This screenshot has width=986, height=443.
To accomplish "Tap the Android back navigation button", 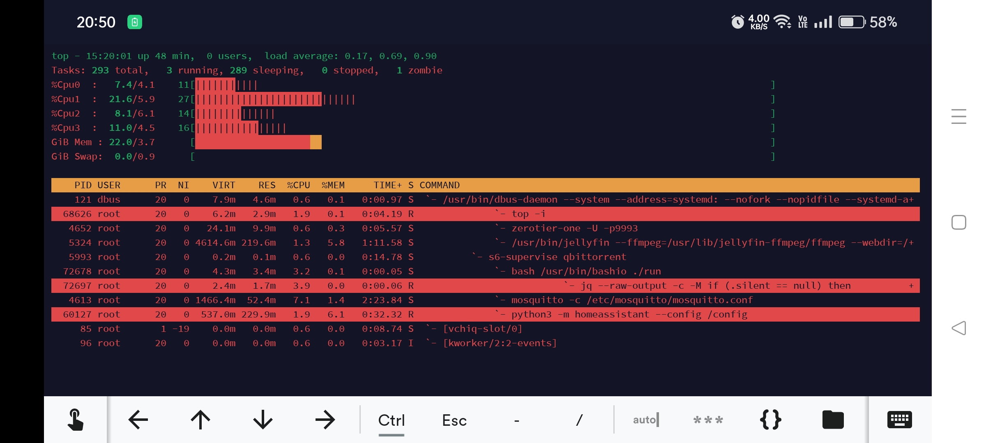I will point(958,328).
